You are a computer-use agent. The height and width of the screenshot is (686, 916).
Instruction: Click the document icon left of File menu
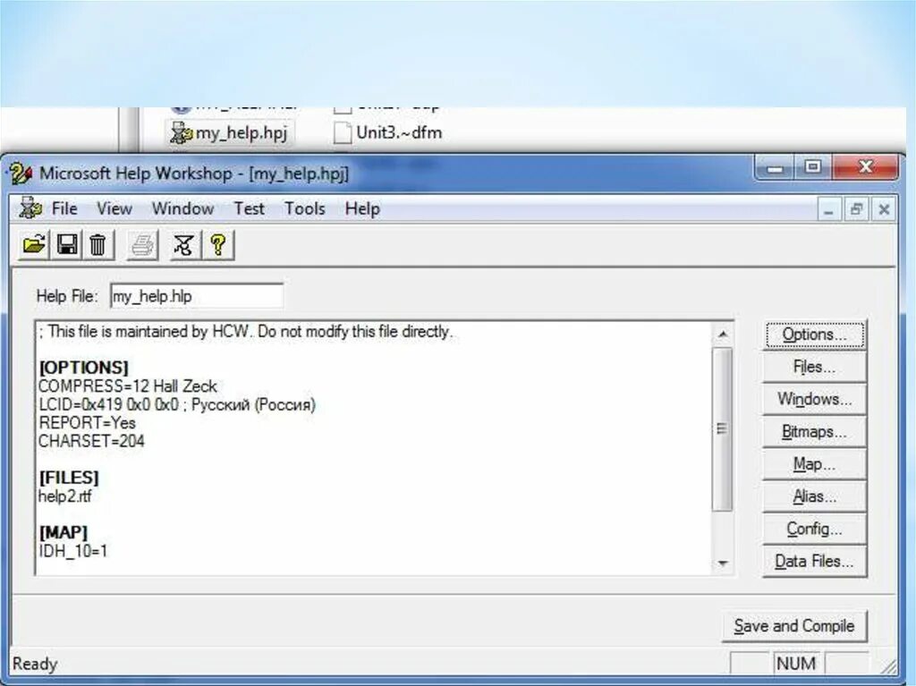pyautogui.click(x=30, y=208)
